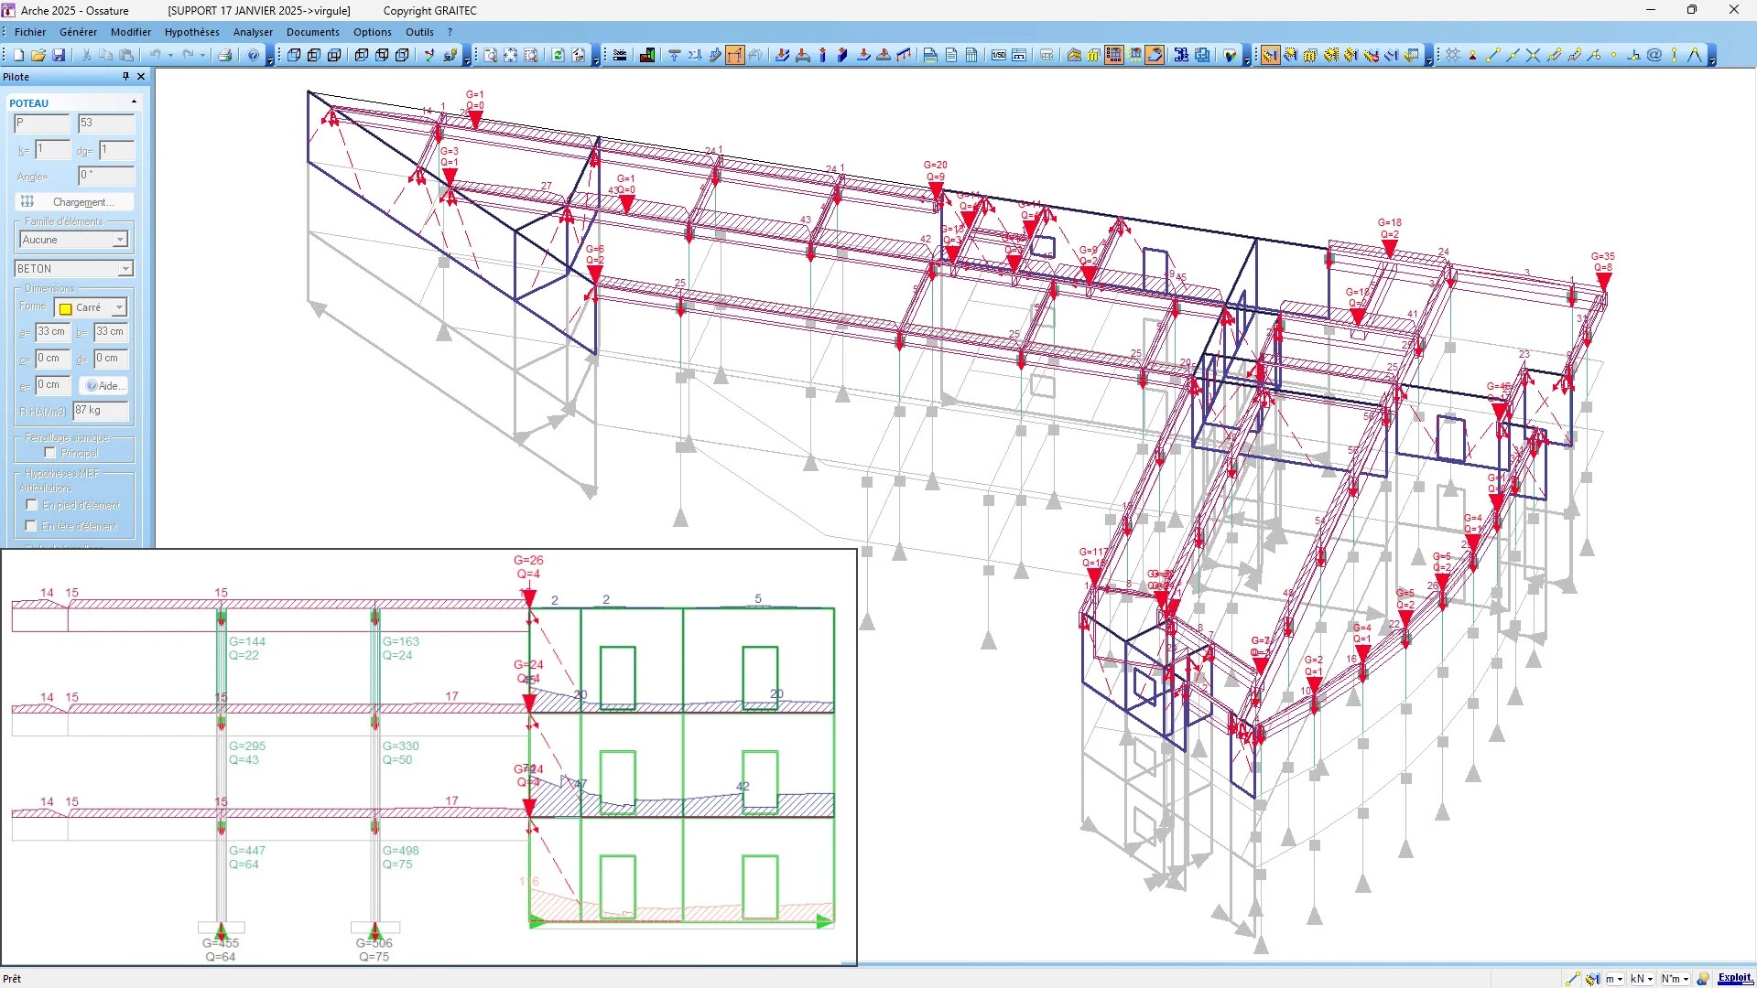Screen dimensions: 1757x988
Task: Click the Print toolbar icon
Action: (224, 56)
